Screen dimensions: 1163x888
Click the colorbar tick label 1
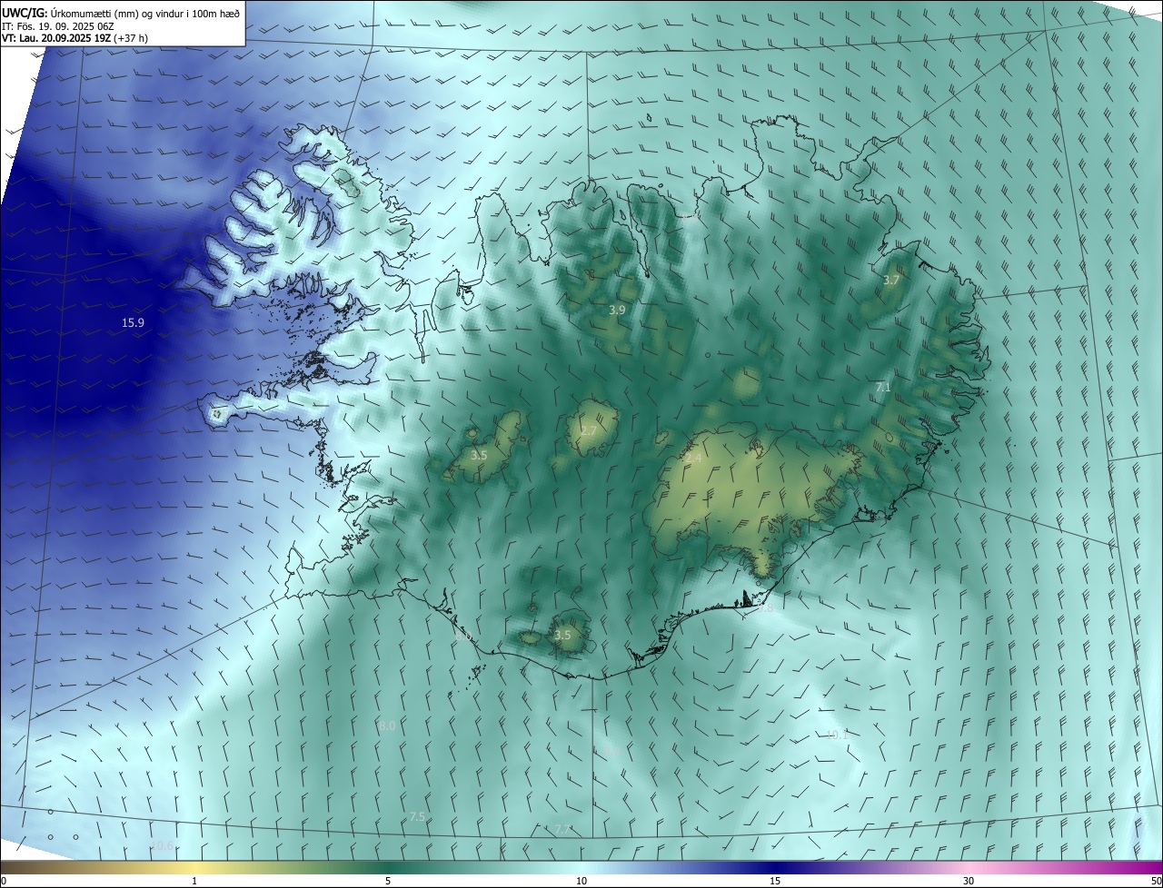tap(195, 881)
